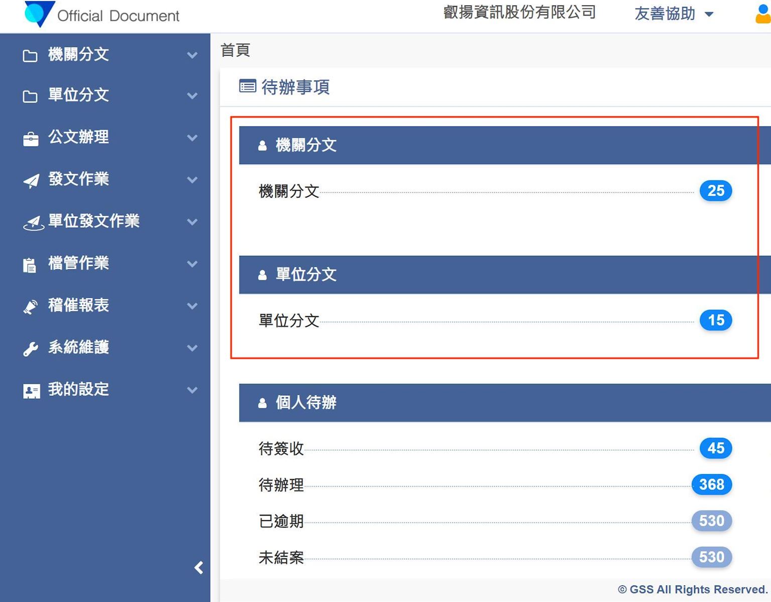Click the 單位發文作業 plane icon

(33, 222)
